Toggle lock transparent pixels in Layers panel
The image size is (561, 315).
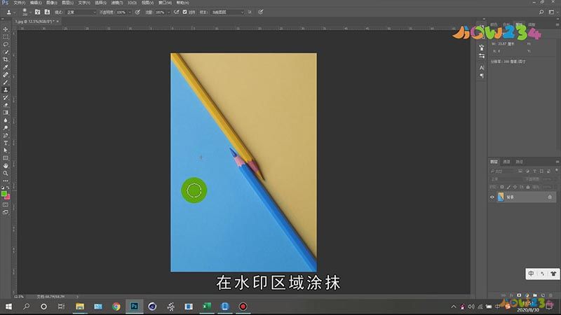pyautogui.click(x=502, y=187)
